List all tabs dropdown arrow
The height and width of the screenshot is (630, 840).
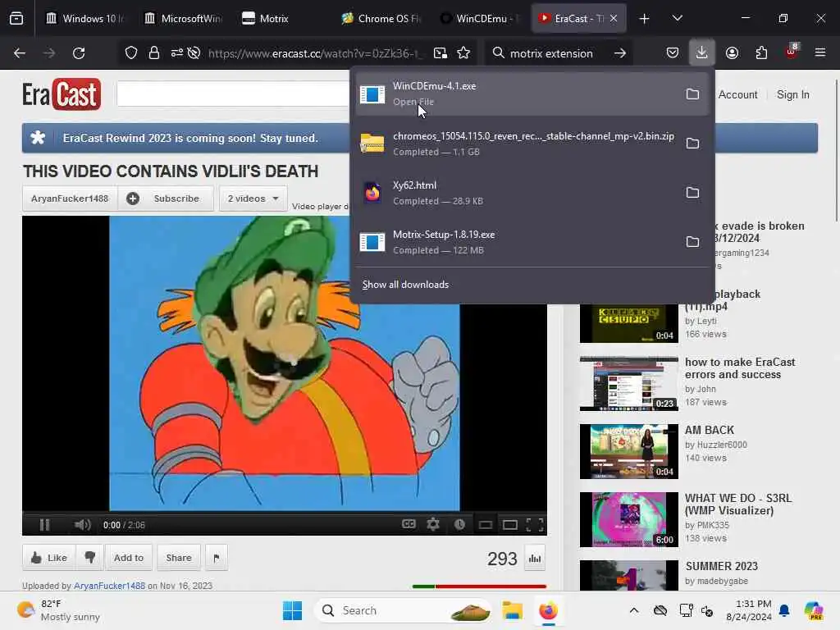tap(677, 18)
